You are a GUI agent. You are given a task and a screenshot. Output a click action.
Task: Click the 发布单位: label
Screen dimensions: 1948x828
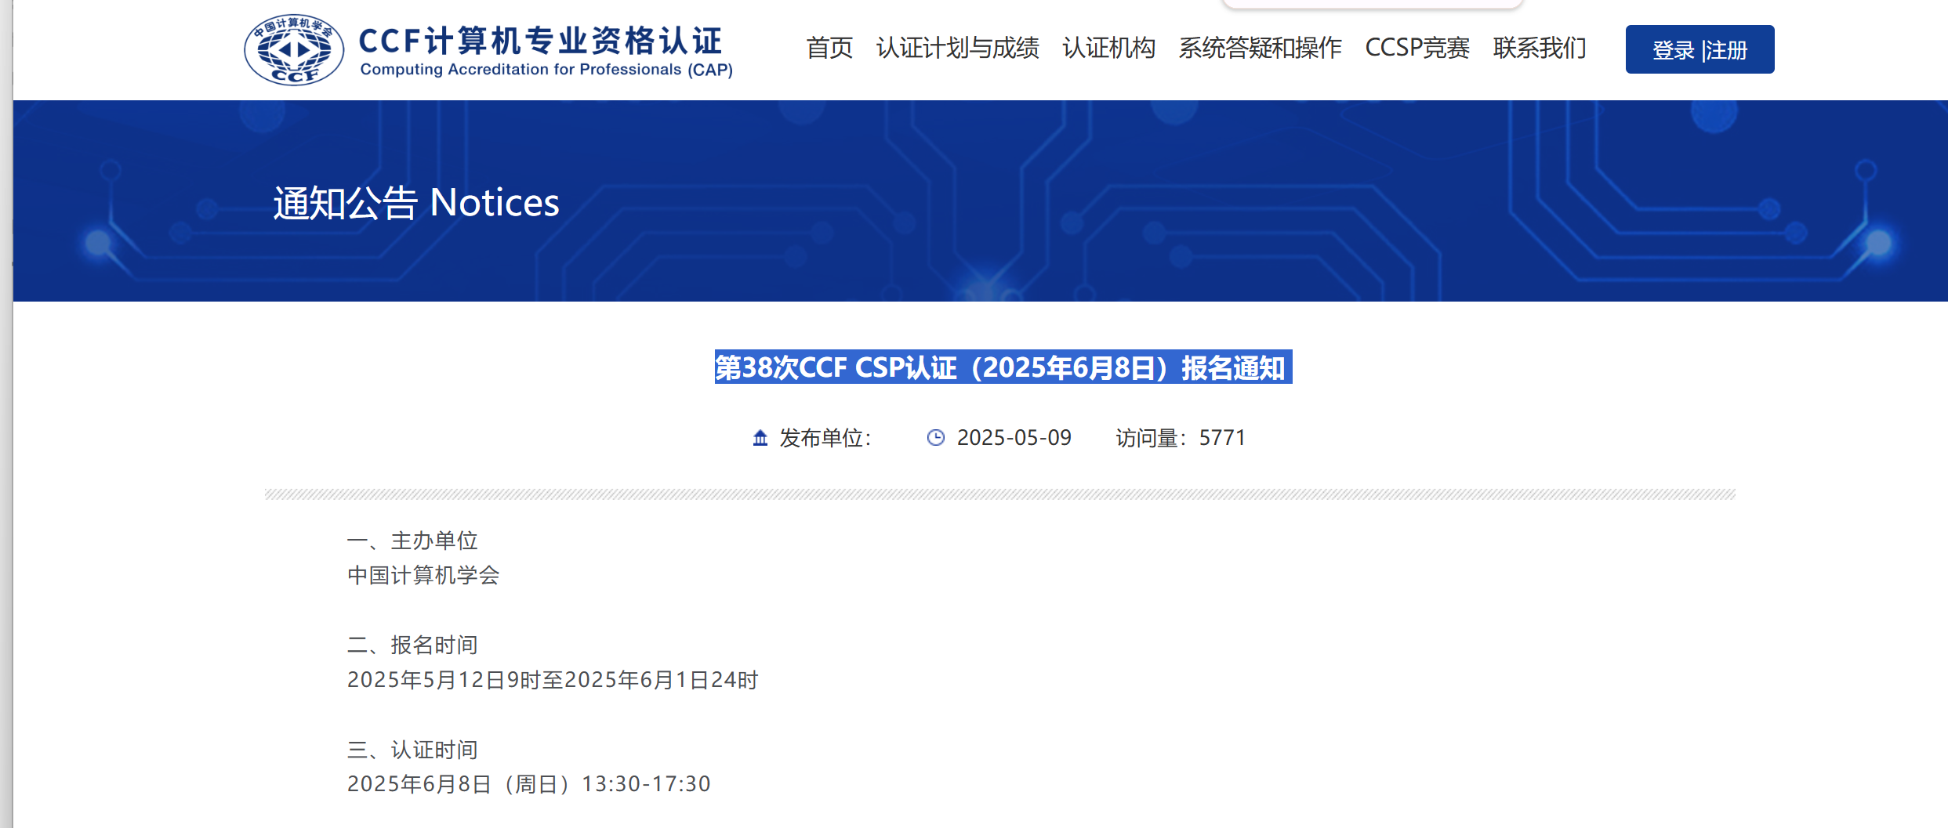(x=825, y=438)
